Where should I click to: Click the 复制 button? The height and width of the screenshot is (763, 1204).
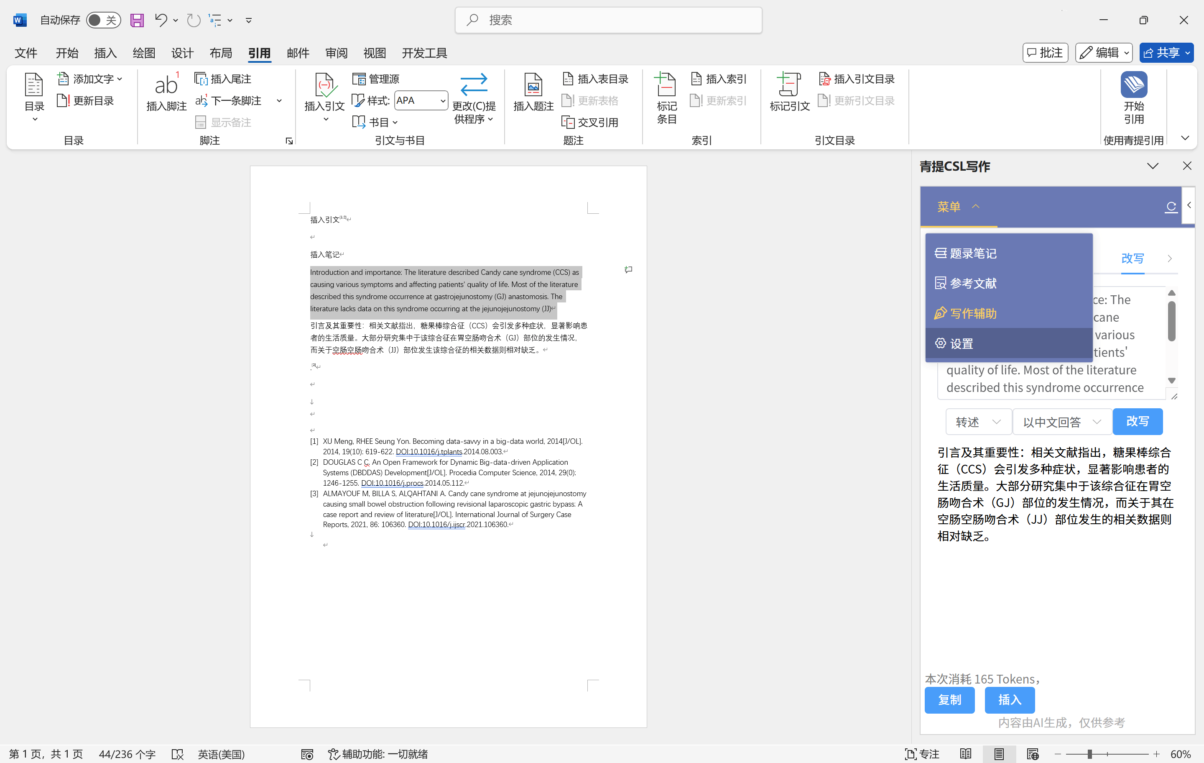[949, 699]
